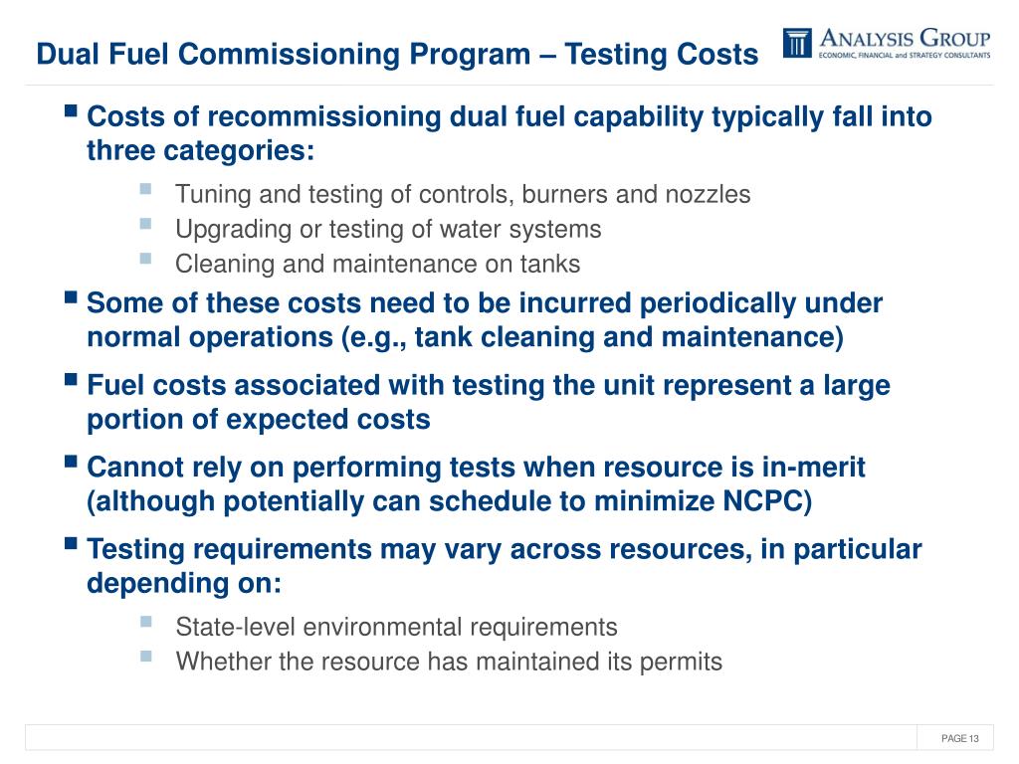Select 'Cleaning and maintenance on tanks' line

point(377,264)
